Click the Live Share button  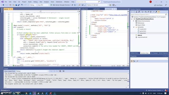(158, 5)
